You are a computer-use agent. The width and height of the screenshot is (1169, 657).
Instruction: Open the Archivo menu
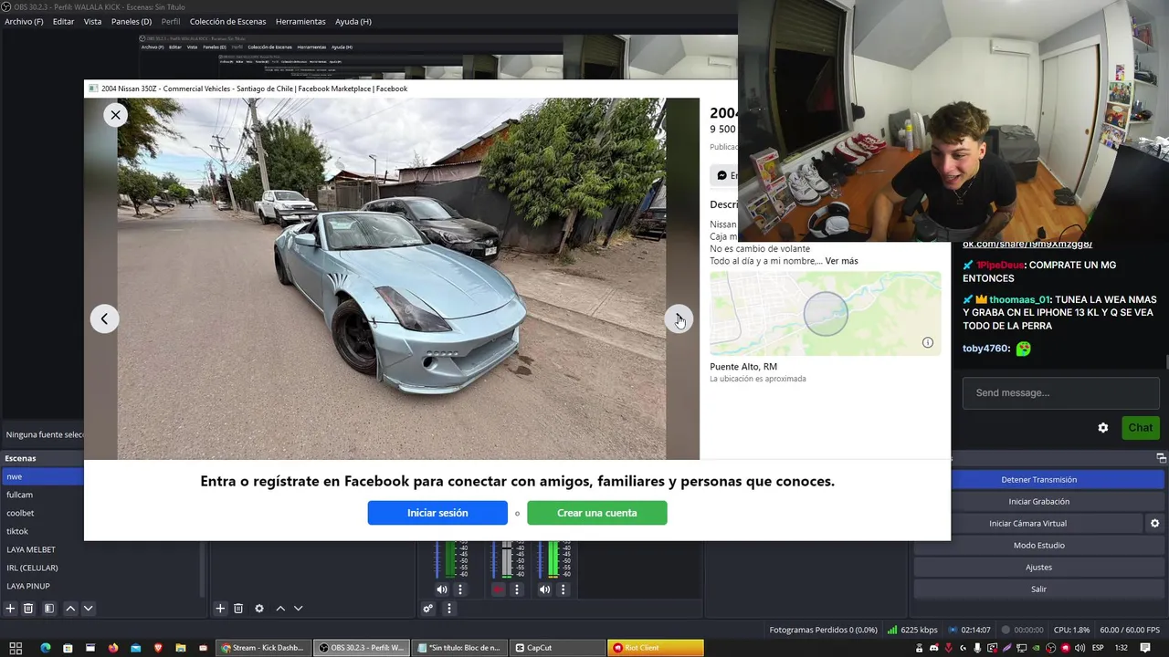(24, 21)
